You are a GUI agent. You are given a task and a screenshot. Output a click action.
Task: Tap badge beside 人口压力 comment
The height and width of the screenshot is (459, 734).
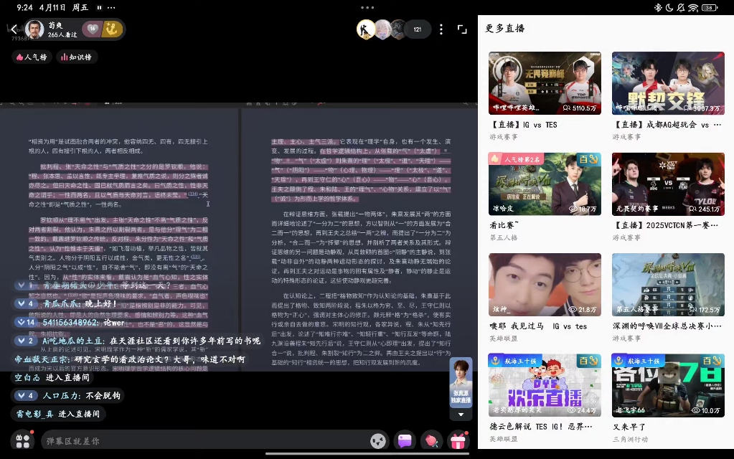[26, 396]
